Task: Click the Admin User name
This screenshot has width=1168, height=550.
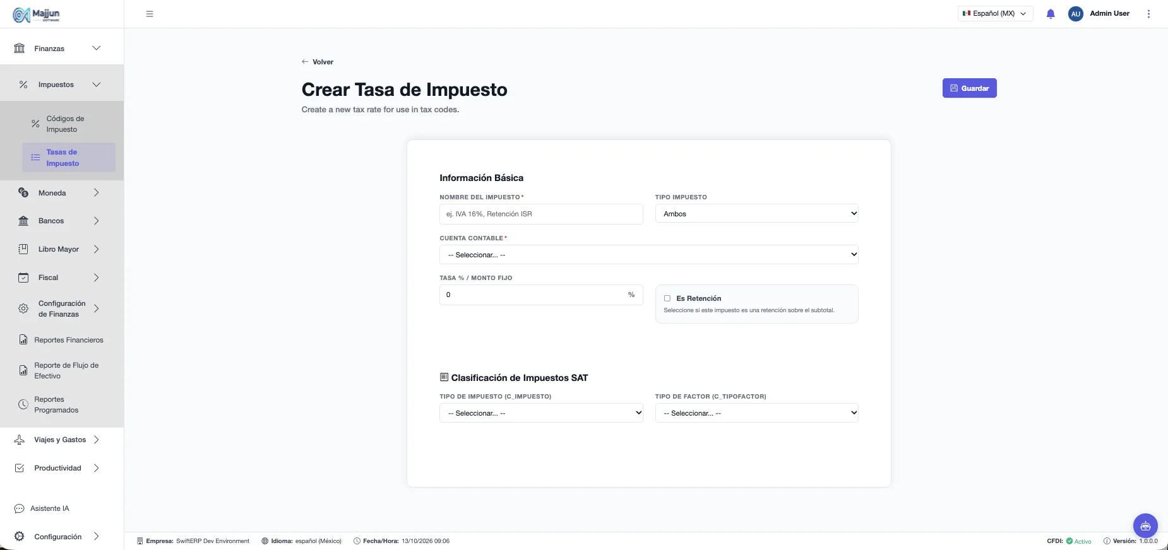Action: click(x=1109, y=13)
